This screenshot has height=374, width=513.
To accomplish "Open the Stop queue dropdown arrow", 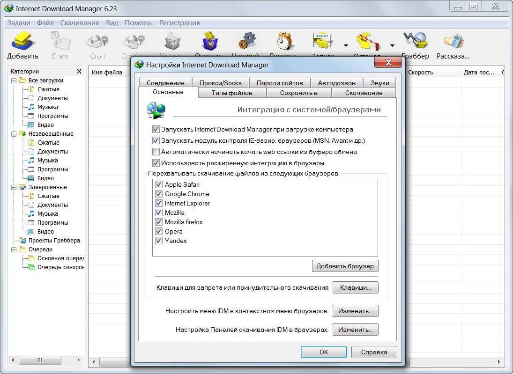I will 392,45.
